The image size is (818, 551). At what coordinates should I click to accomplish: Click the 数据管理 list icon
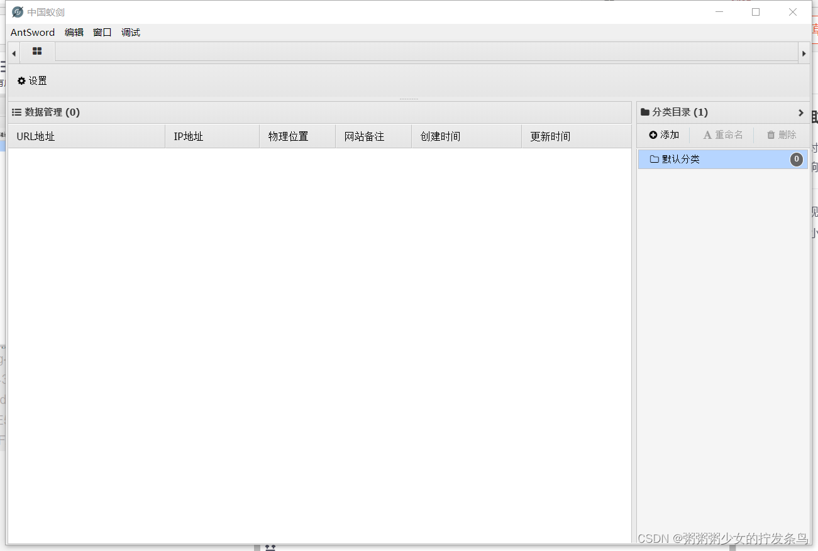tap(17, 112)
